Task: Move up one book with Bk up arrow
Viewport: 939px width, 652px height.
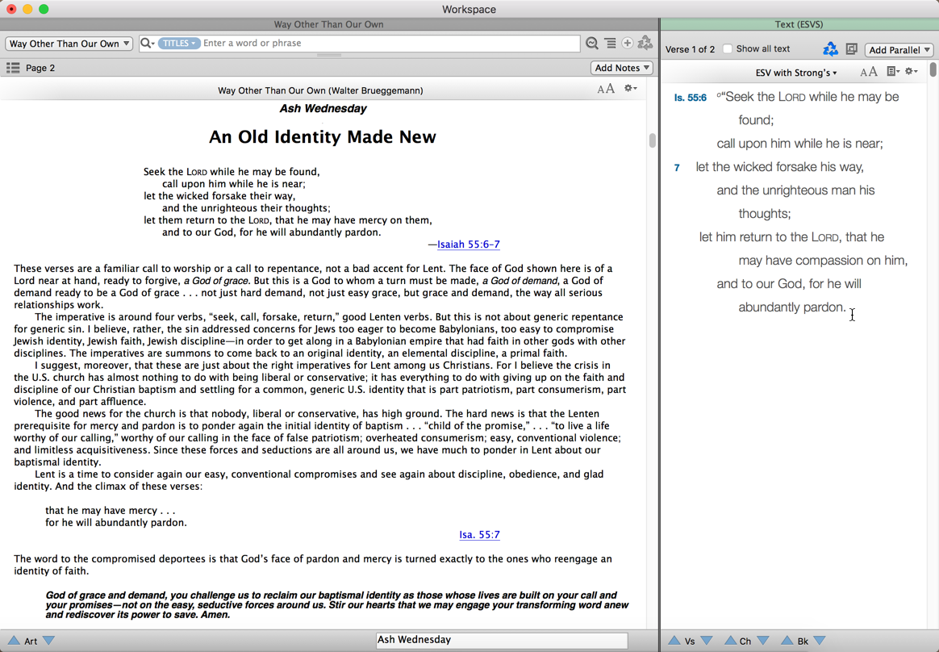Action: tap(787, 641)
